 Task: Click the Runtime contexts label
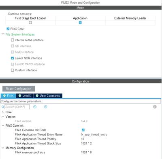click(20, 14)
